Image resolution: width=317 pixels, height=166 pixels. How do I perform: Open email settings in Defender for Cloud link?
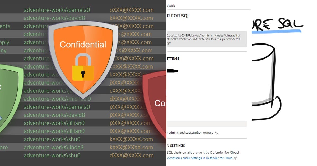(x=200, y=158)
